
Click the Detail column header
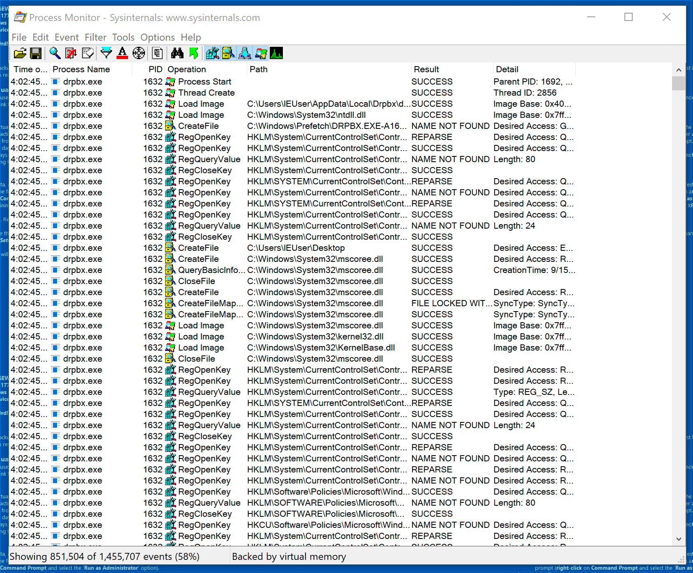pyautogui.click(x=534, y=69)
